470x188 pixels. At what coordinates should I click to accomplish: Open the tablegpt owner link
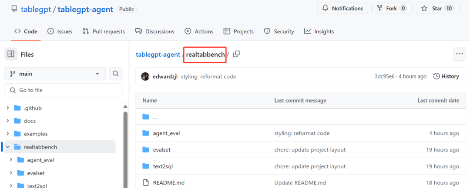coord(36,9)
